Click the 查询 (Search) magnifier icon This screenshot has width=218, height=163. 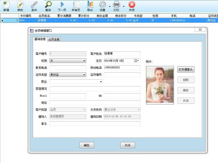48,6
